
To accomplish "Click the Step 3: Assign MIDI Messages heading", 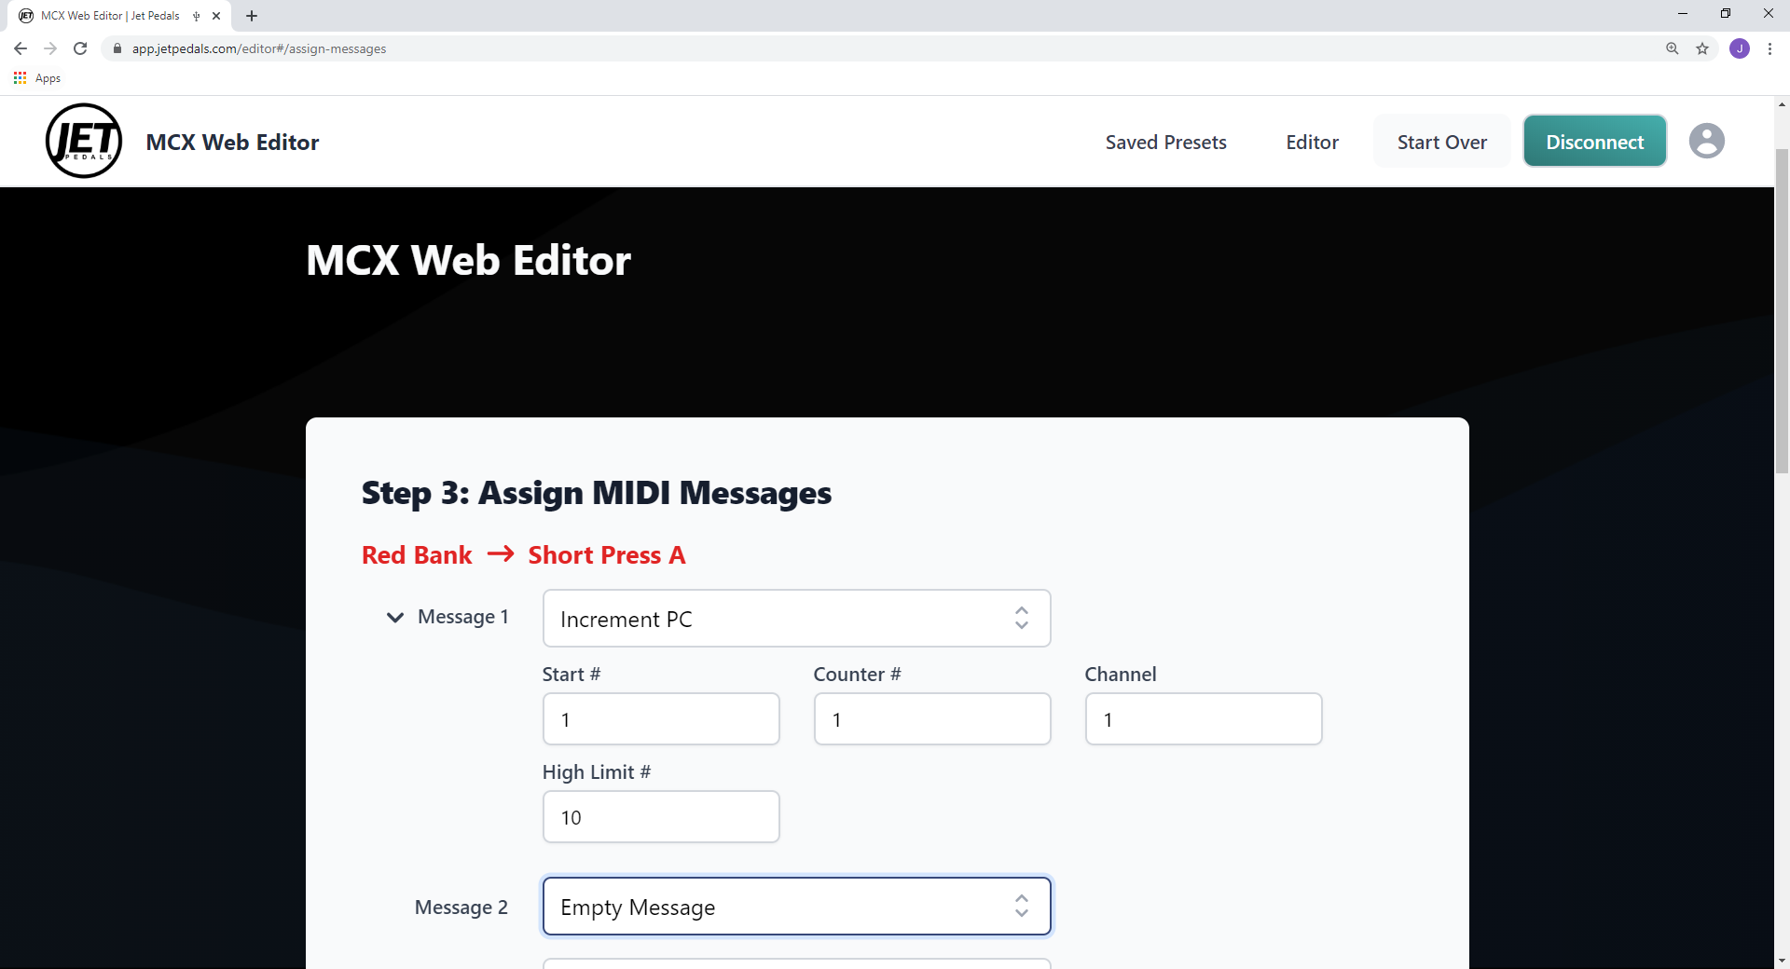I will 597,493.
